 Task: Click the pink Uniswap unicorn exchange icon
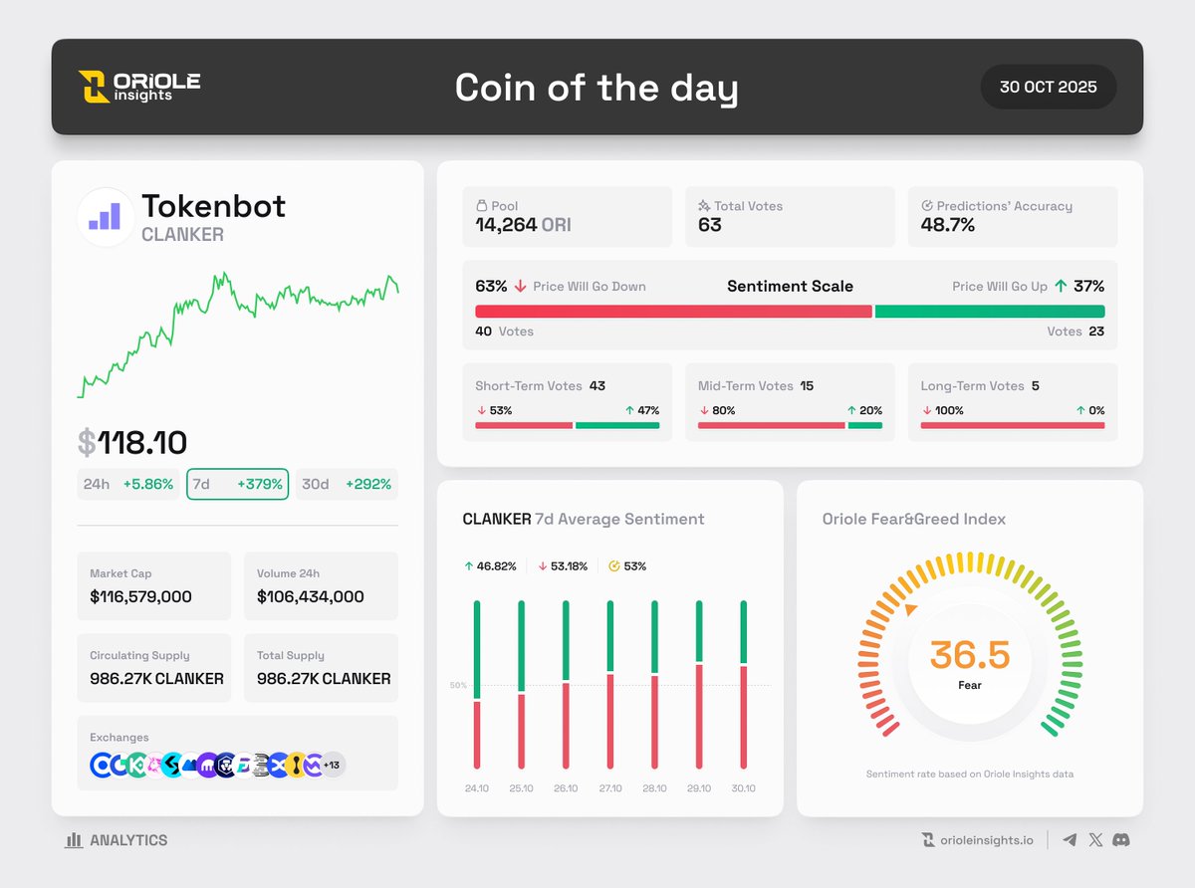pyautogui.click(x=154, y=765)
